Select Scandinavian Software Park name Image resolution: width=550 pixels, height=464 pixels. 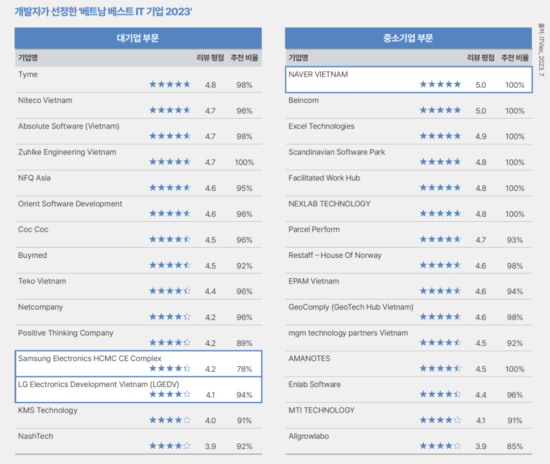click(337, 152)
